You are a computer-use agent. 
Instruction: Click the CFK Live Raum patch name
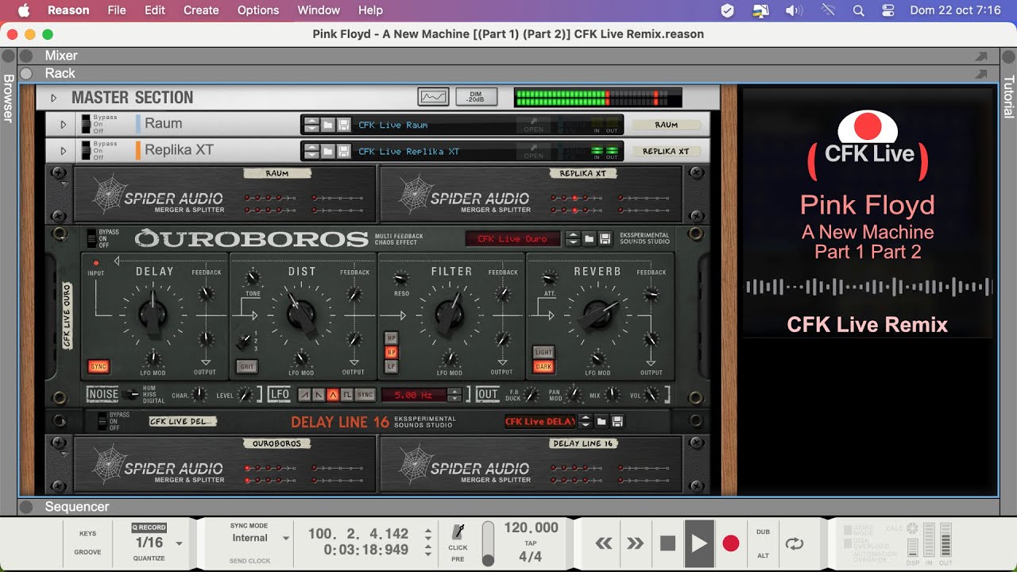[392, 125]
